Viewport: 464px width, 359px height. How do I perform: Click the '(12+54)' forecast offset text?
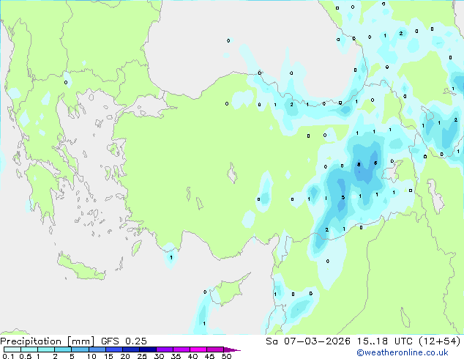pos(440,341)
